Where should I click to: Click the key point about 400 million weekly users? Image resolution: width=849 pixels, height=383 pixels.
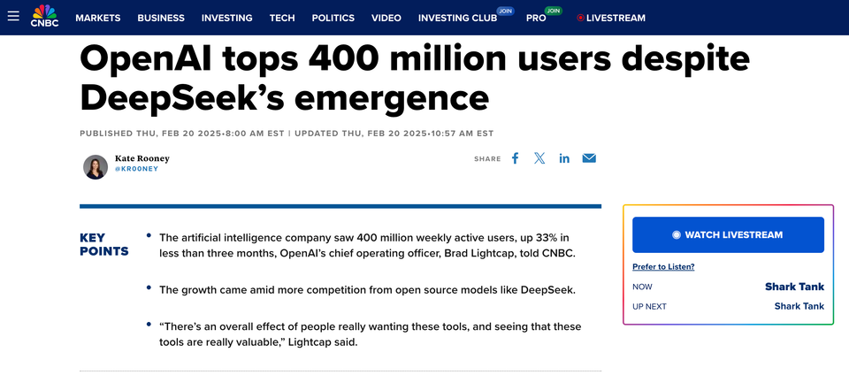tap(367, 245)
